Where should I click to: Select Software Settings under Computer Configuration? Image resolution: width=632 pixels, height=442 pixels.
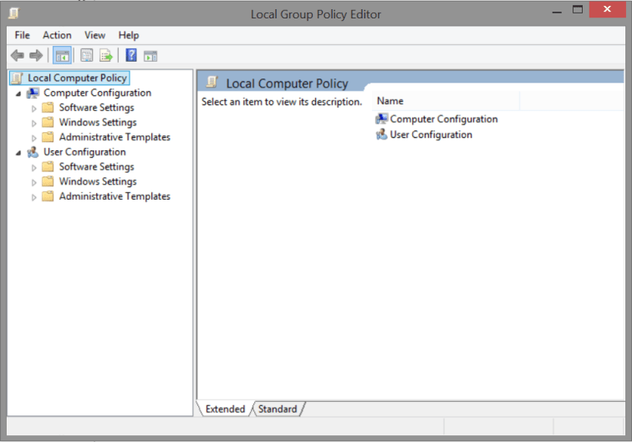(96, 108)
